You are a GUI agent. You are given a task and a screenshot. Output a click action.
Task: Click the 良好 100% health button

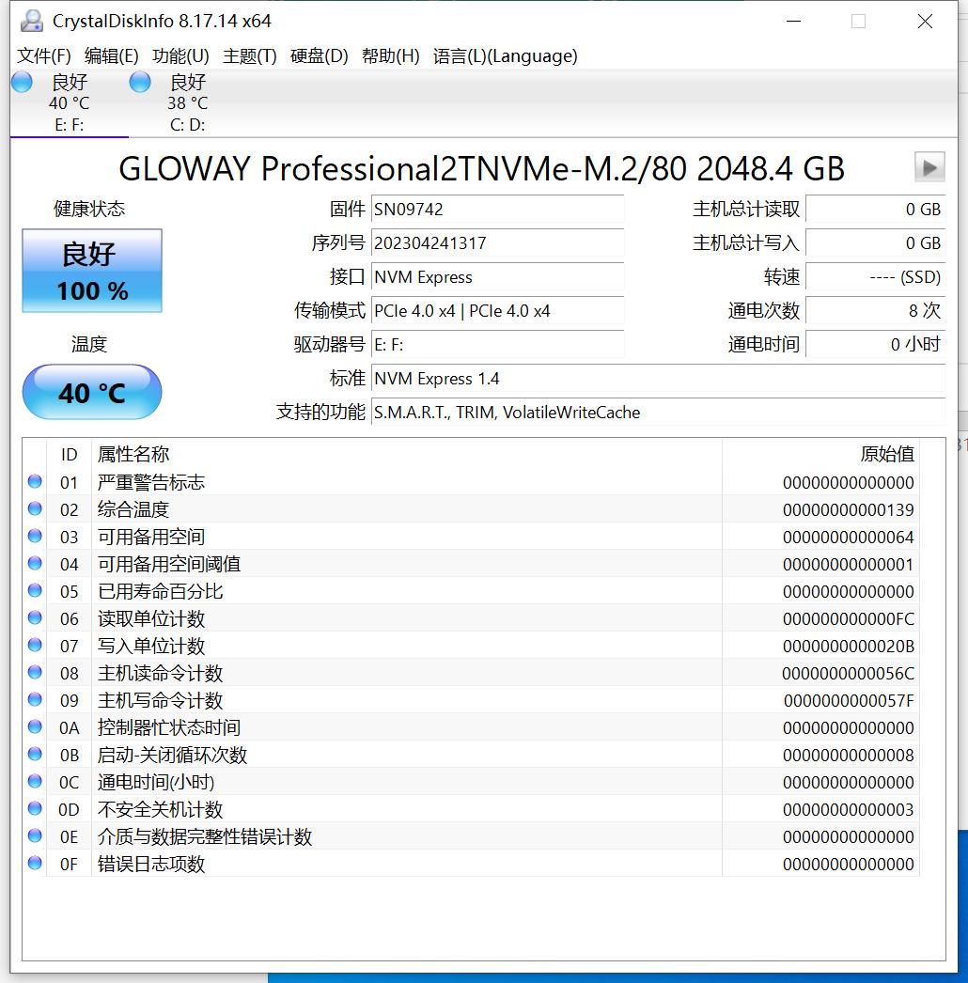(91, 271)
